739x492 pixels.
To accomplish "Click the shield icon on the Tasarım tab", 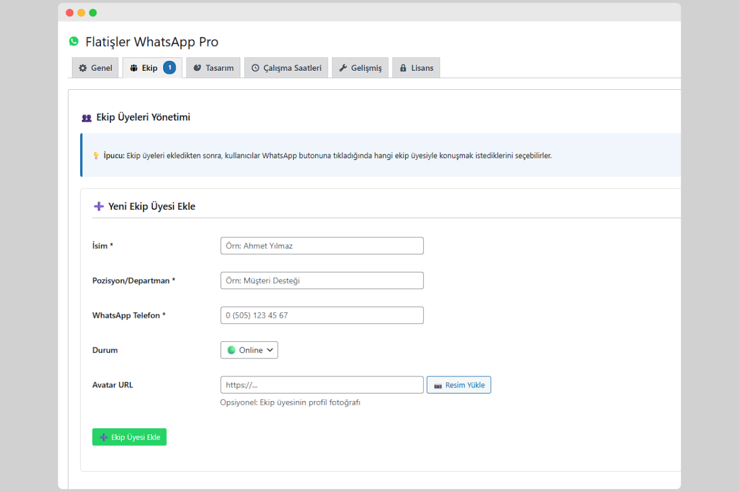I will (198, 68).
